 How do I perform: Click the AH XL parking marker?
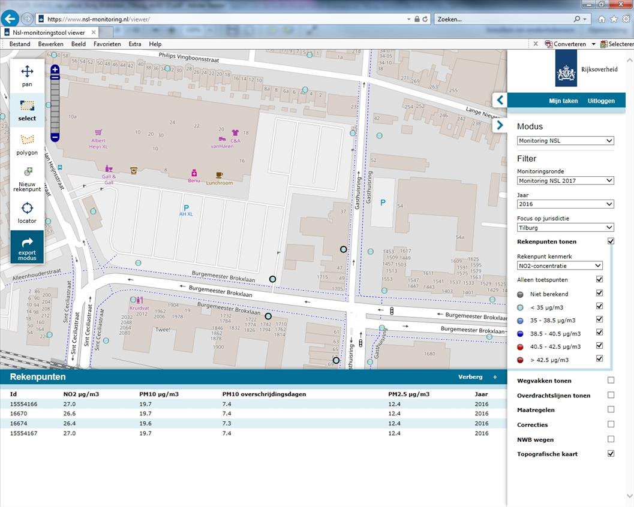pos(186,207)
